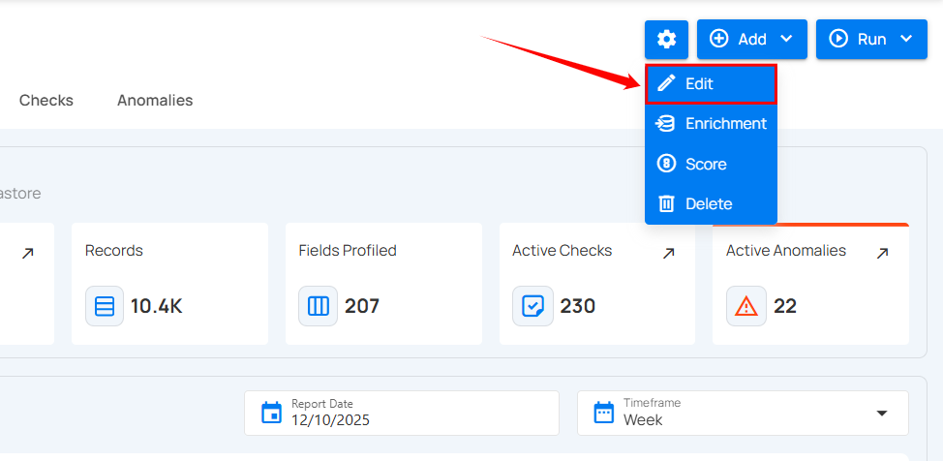Open Active Checks via arrow icon
Image resolution: width=943 pixels, height=461 pixels.
668,254
